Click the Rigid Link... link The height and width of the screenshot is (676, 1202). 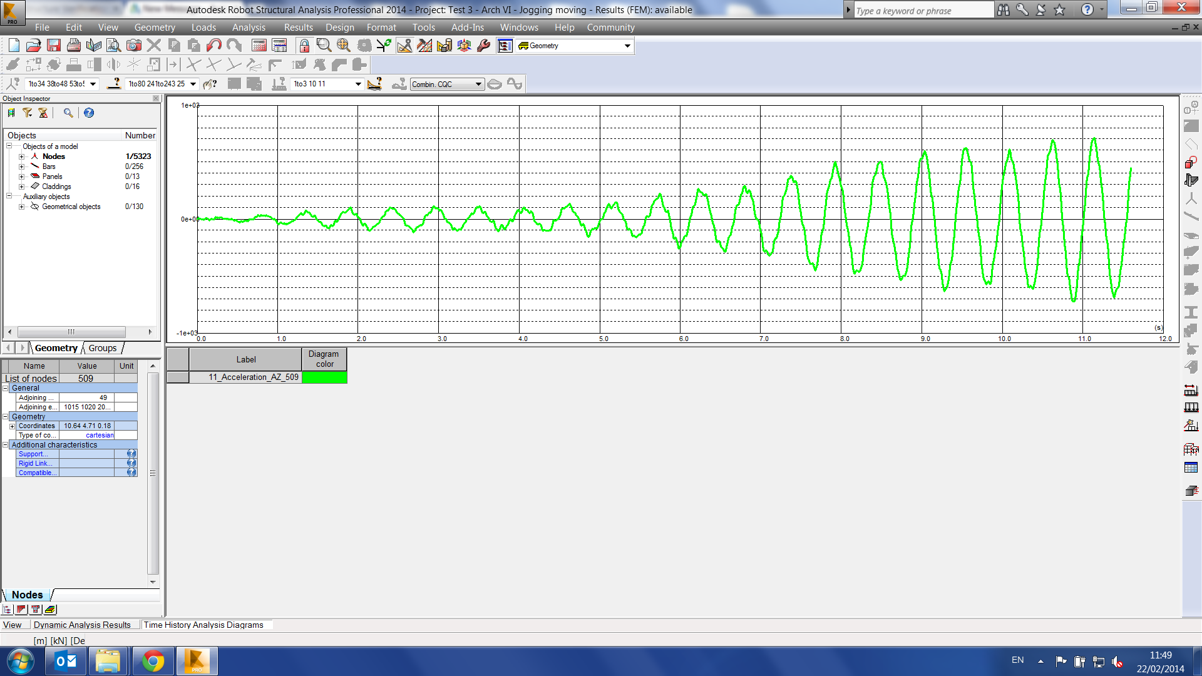tap(36, 464)
